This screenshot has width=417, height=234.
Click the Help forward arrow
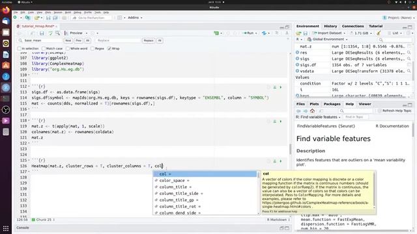pyautogui.click(x=306, y=111)
